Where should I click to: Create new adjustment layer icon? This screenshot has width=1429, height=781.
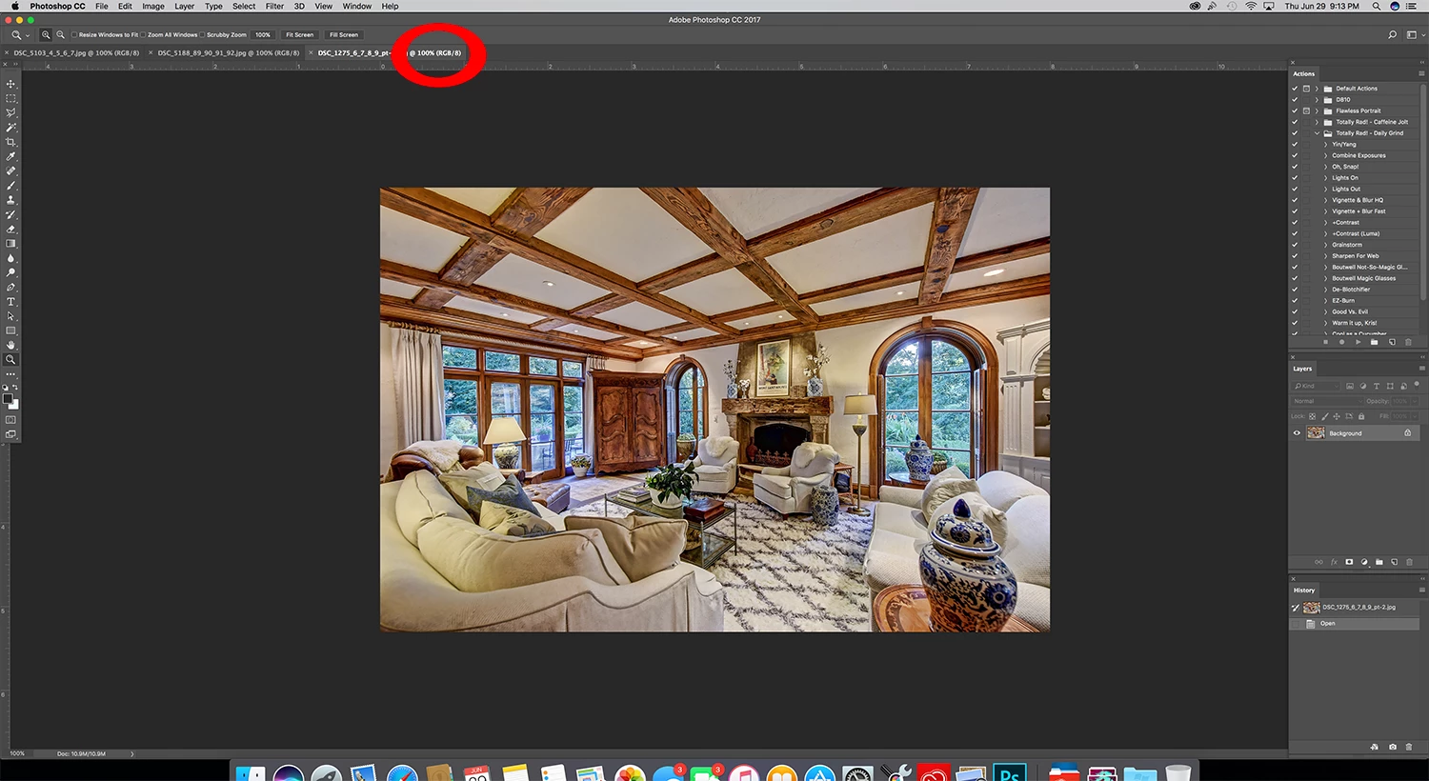coord(1364,562)
